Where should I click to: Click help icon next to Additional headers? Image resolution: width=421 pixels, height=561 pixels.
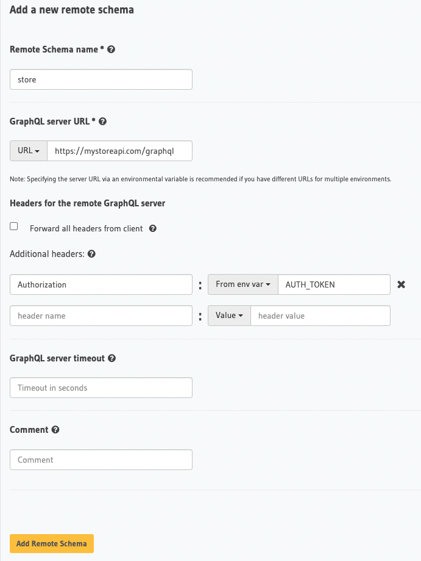(x=91, y=254)
